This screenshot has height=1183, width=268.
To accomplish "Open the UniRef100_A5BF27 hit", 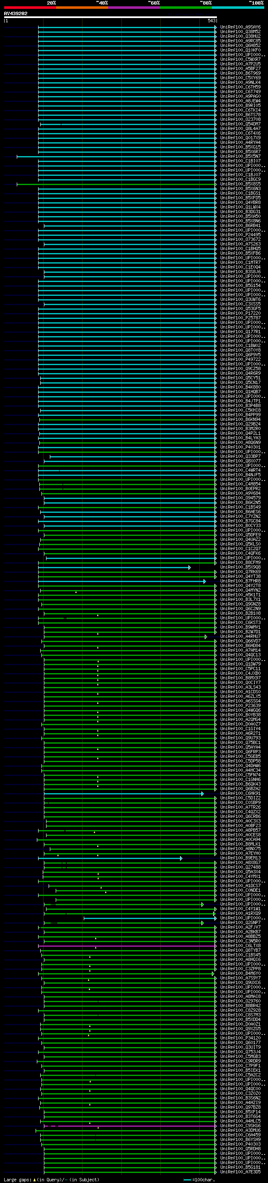I will [x=240, y=68].
